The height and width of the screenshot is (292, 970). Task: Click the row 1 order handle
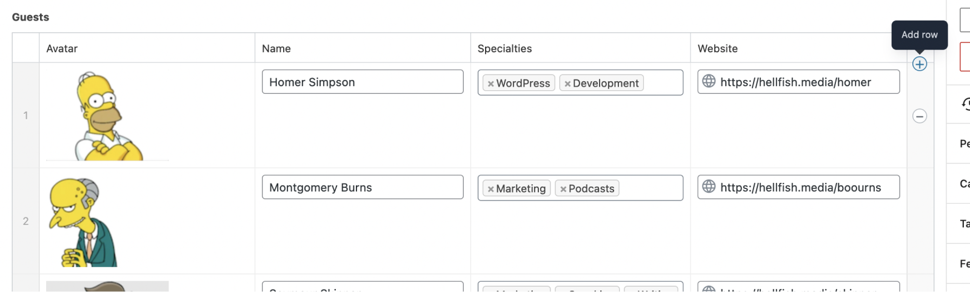(25, 115)
